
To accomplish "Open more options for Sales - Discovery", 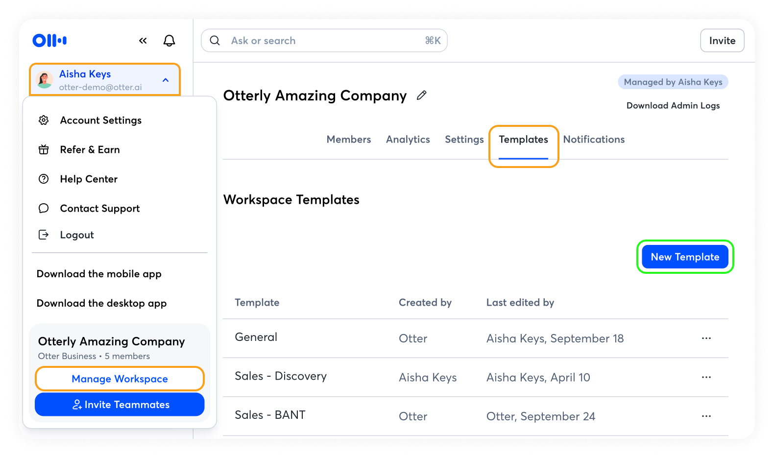I will tap(706, 377).
